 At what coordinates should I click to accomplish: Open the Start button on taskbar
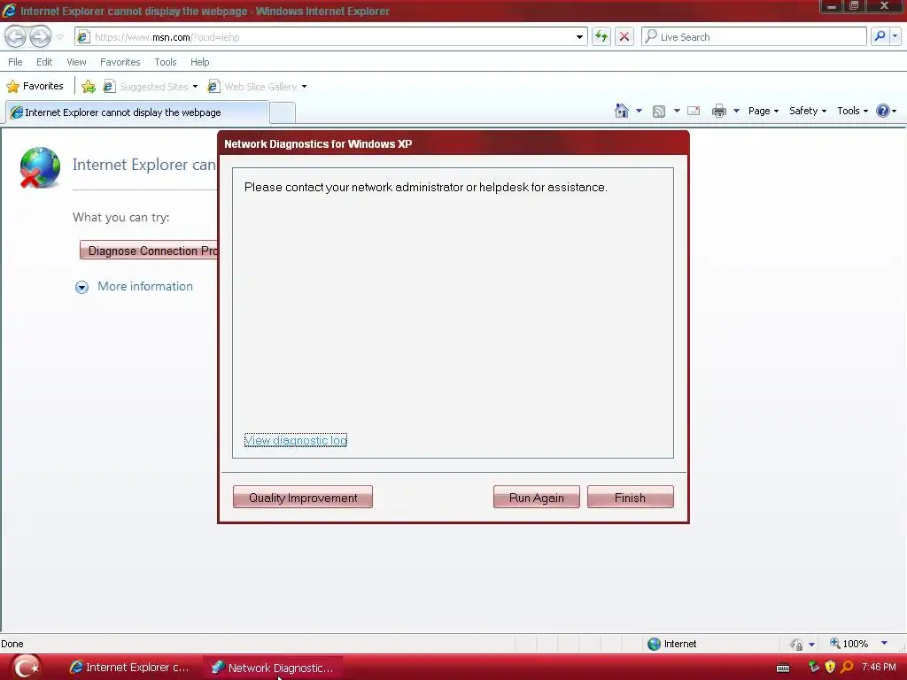26,667
